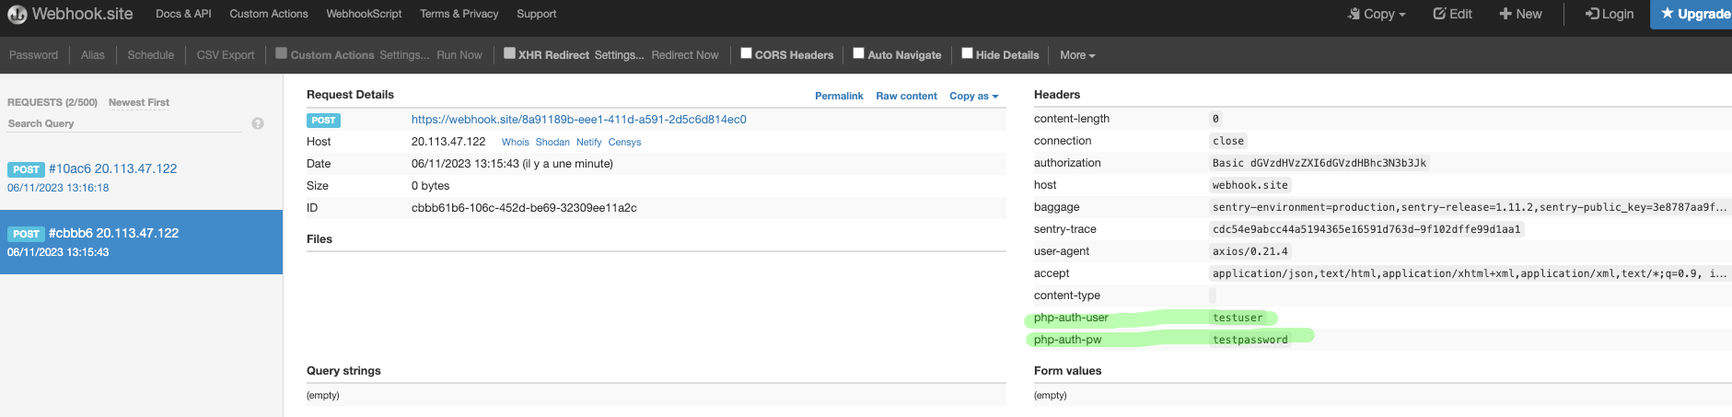The width and height of the screenshot is (1732, 417).
Task: Select the #10ac6 POST request
Action: (112, 169)
